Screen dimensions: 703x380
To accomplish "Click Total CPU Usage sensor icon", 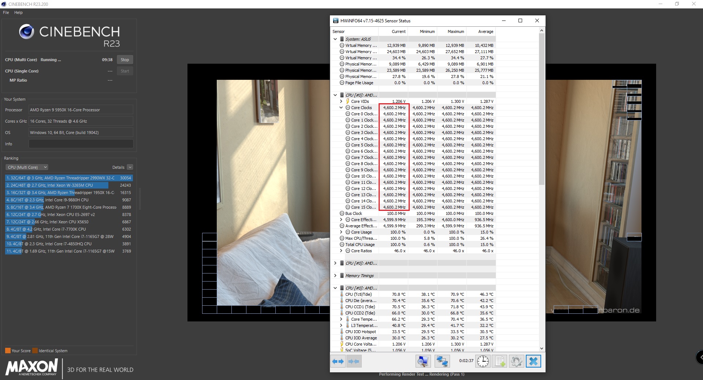I will pyautogui.click(x=342, y=245).
